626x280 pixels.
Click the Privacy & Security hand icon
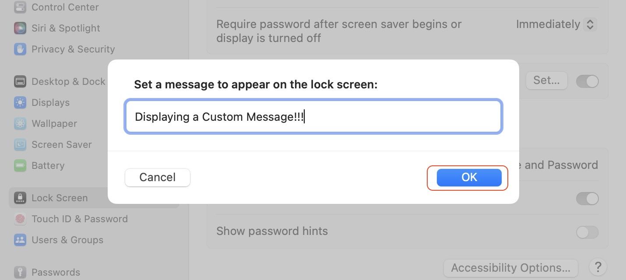pos(20,49)
